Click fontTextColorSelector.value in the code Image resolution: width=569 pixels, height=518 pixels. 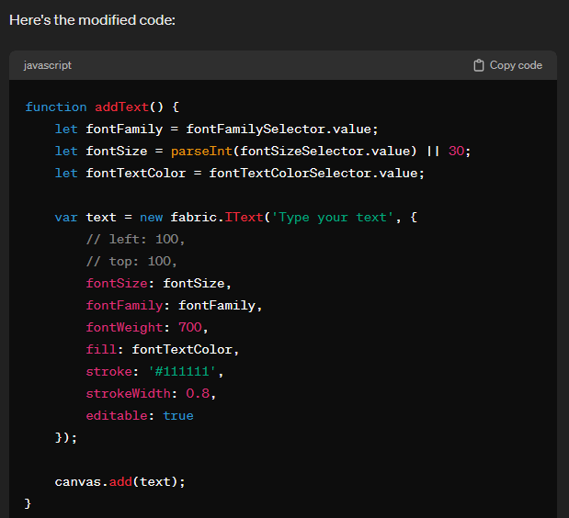[313, 173]
